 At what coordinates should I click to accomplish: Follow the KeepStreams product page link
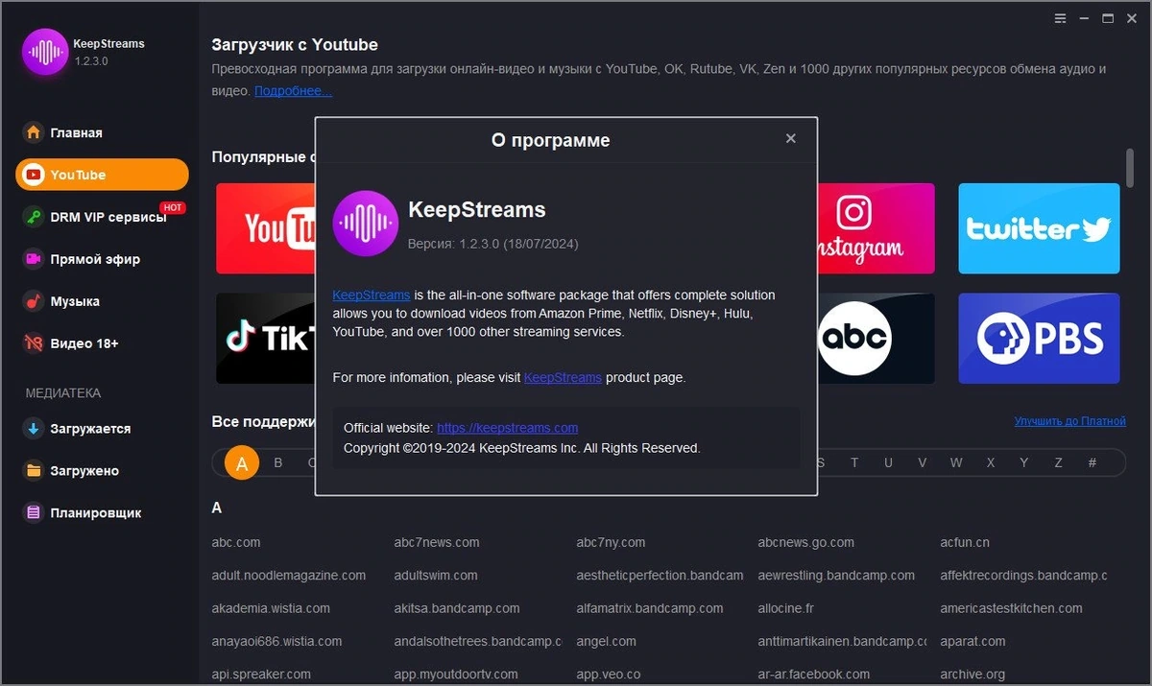point(563,377)
